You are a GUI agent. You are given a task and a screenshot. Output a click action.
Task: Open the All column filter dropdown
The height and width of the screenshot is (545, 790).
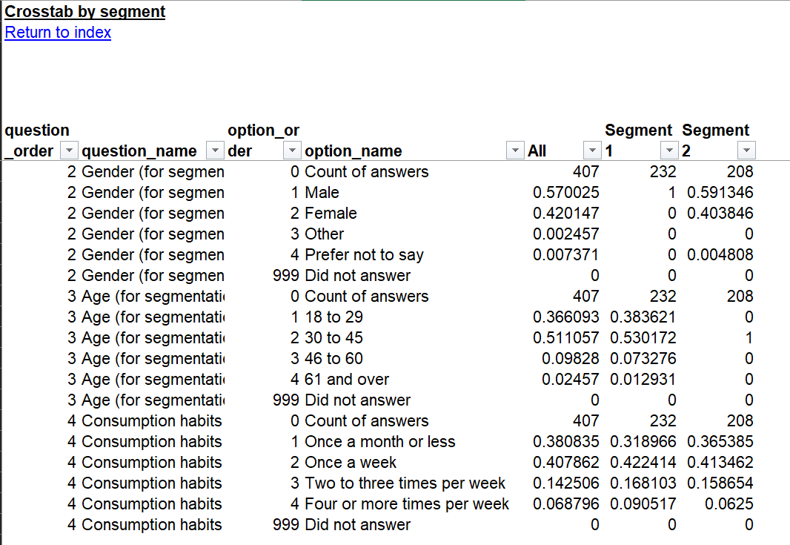[x=592, y=151]
